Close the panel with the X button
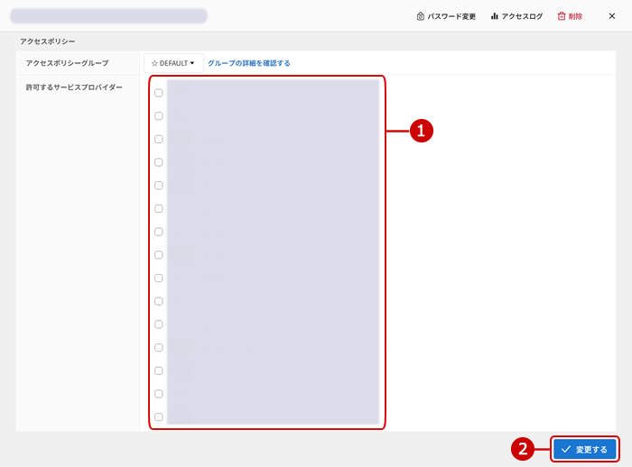Image resolution: width=632 pixels, height=467 pixels. 612,16
